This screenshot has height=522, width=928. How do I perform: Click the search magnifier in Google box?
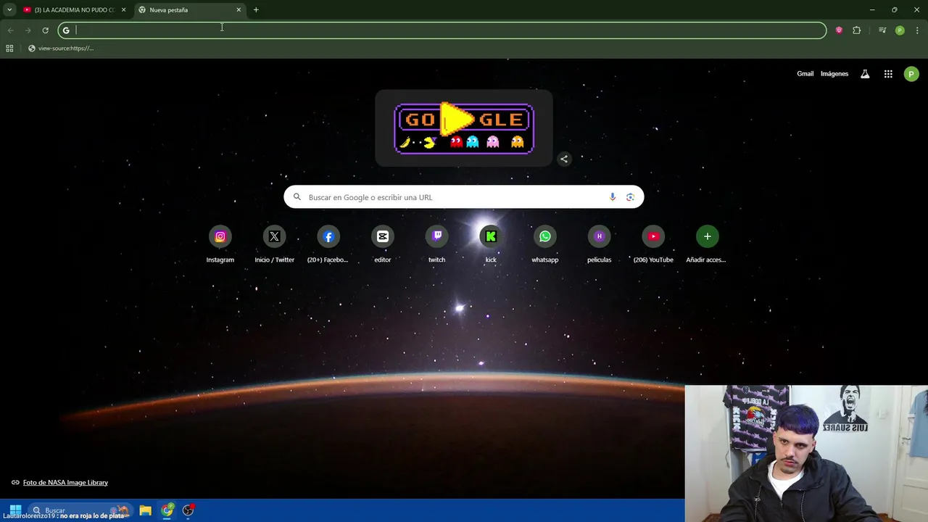[x=297, y=197]
